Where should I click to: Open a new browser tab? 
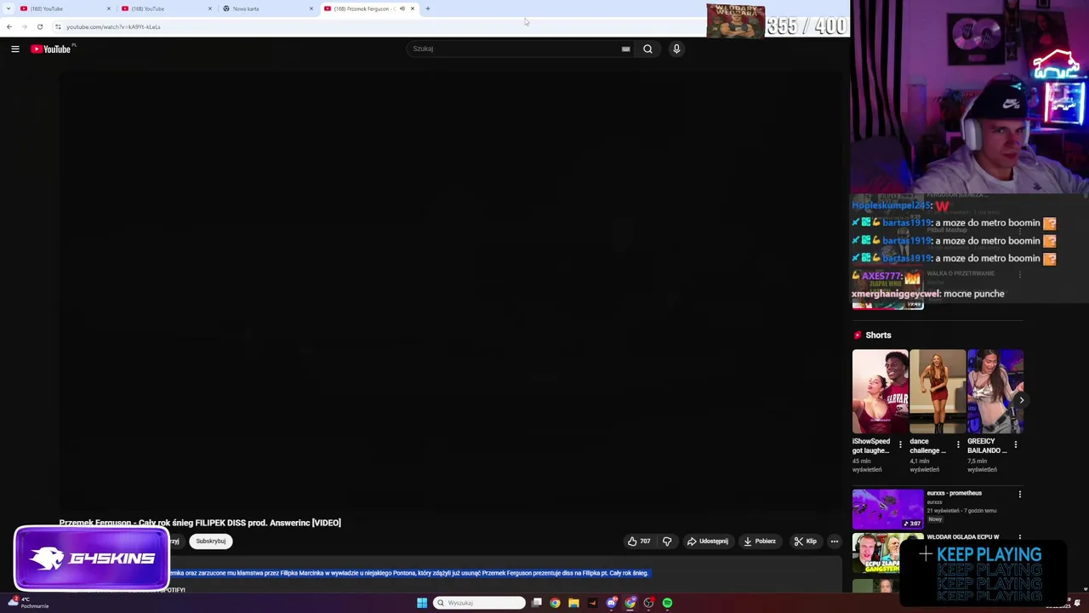coord(428,9)
